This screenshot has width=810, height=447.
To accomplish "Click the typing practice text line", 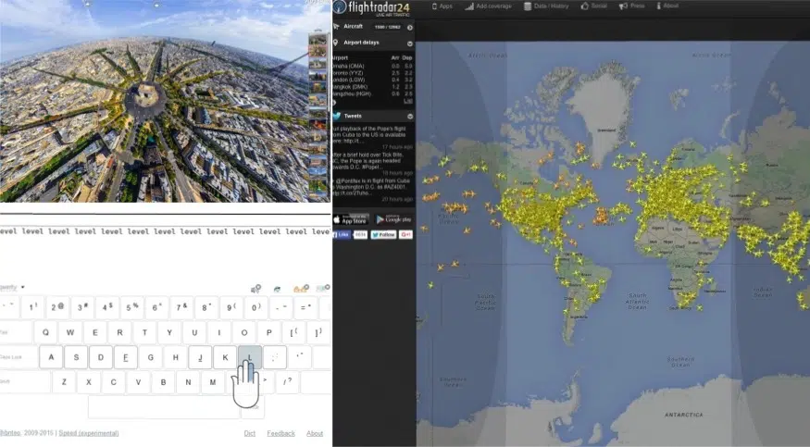I will pos(166,231).
